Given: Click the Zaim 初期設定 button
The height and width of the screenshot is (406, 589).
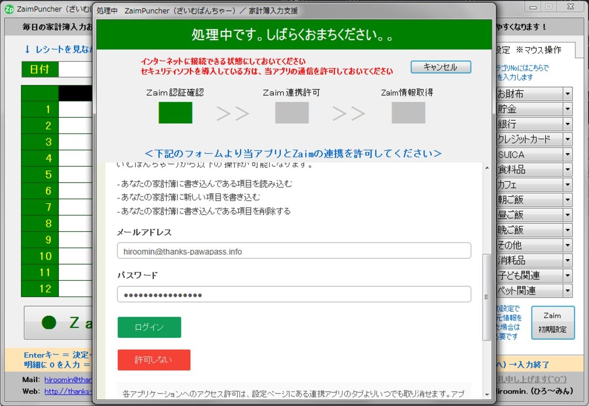Looking at the screenshot, I should [552, 323].
